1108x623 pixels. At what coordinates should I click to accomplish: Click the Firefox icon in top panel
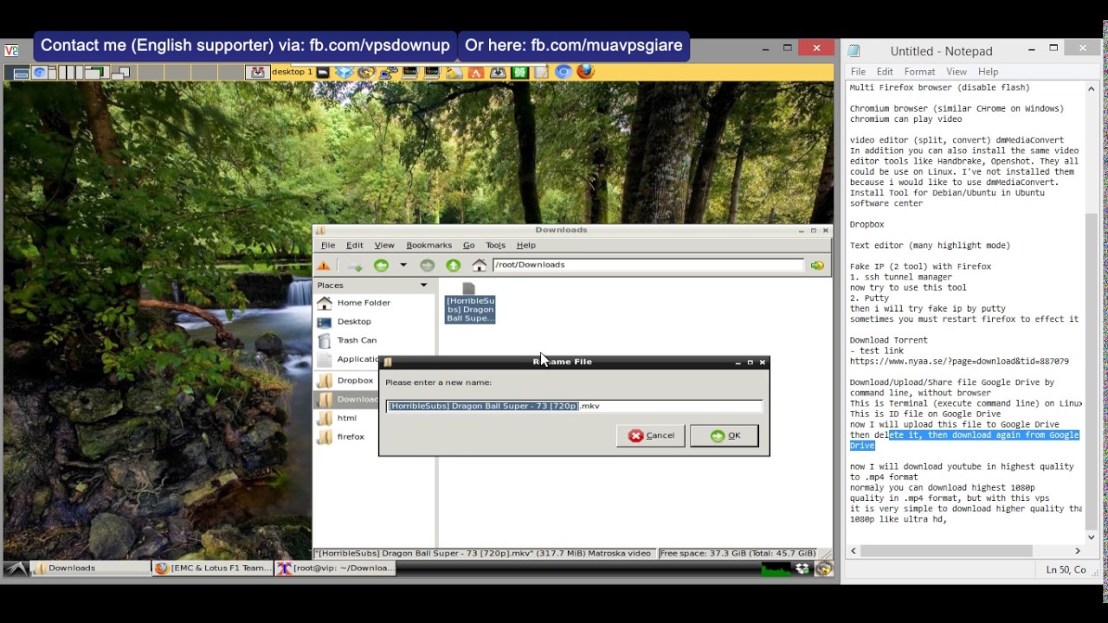coord(586,72)
